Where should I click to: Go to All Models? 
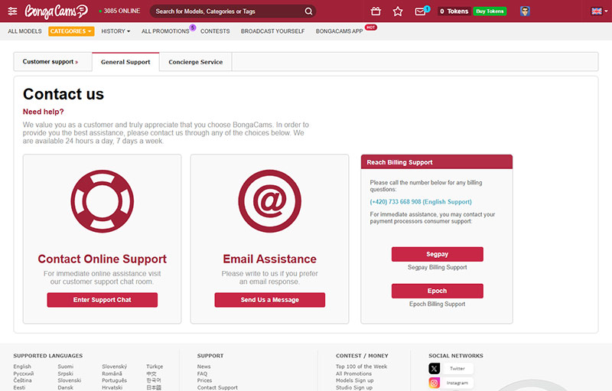click(x=24, y=31)
